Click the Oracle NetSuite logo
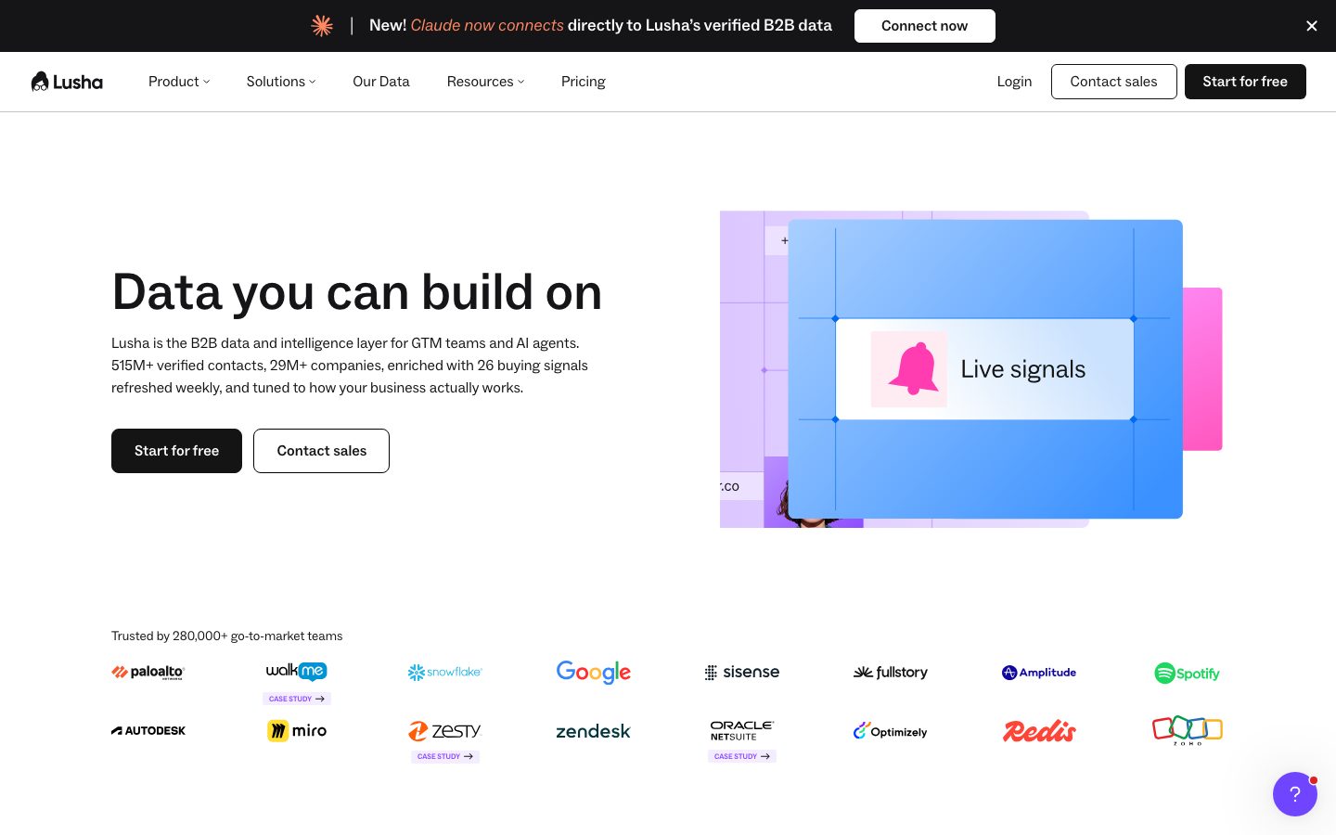 tap(742, 730)
